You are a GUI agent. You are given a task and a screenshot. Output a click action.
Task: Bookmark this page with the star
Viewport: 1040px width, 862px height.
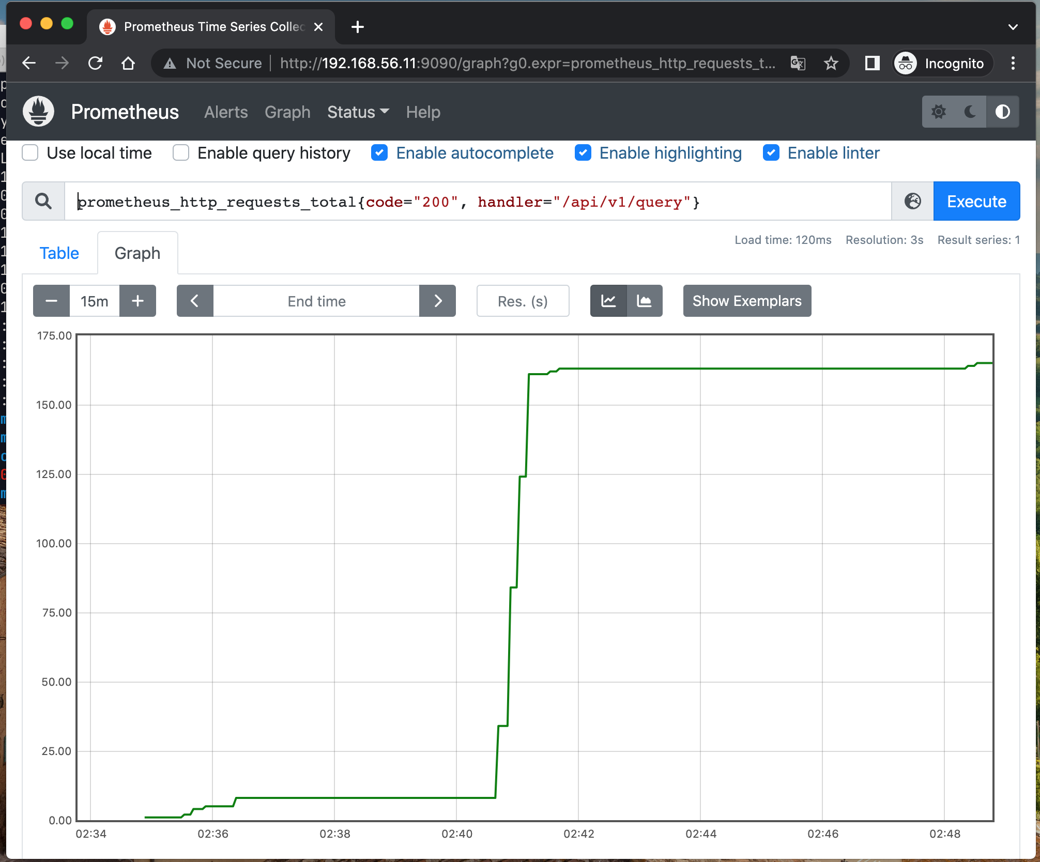point(831,63)
